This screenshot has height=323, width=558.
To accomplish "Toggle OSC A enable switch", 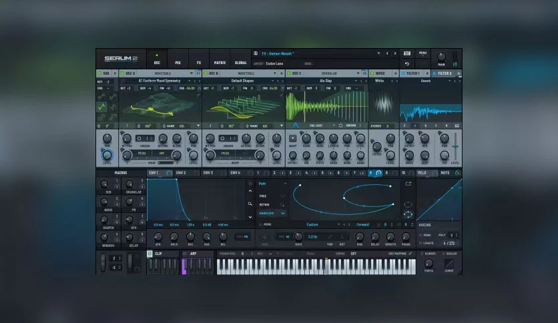I will (122, 73).
